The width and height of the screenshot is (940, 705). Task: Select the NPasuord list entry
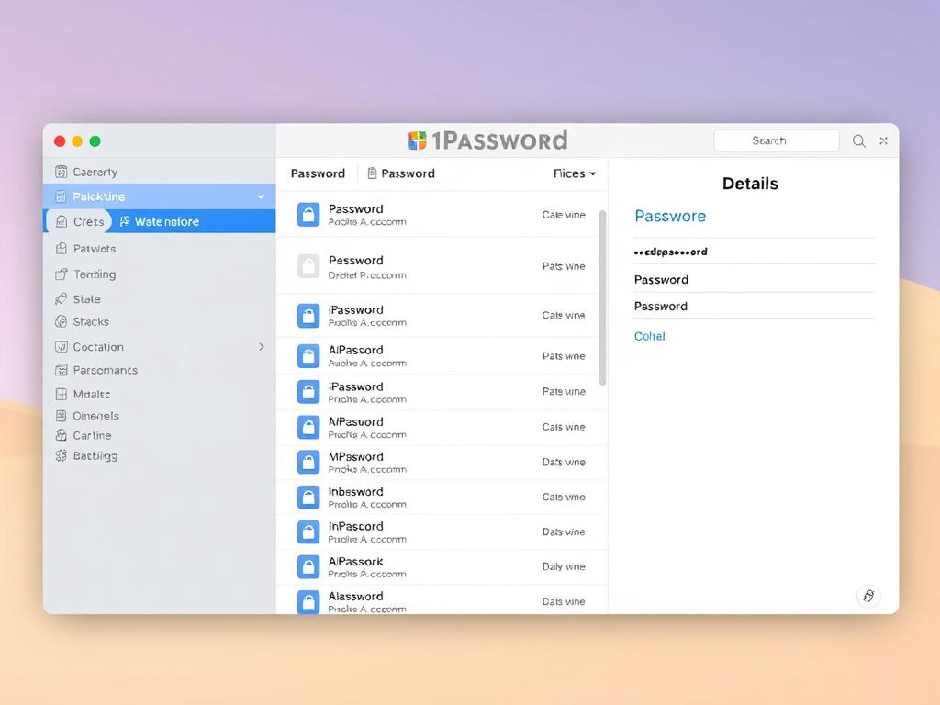[x=442, y=428]
